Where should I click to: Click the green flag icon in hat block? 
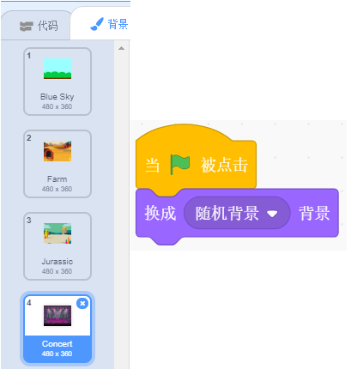coord(180,165)
